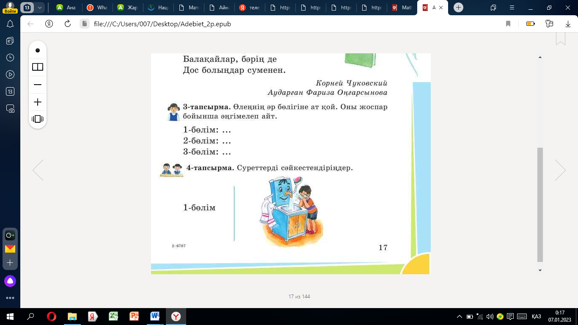Switch the ҚАЗ input language indicator
Image resolution: width=578 pixels, height=325 pixels.
pyautogui.click(x=537, y=317)
